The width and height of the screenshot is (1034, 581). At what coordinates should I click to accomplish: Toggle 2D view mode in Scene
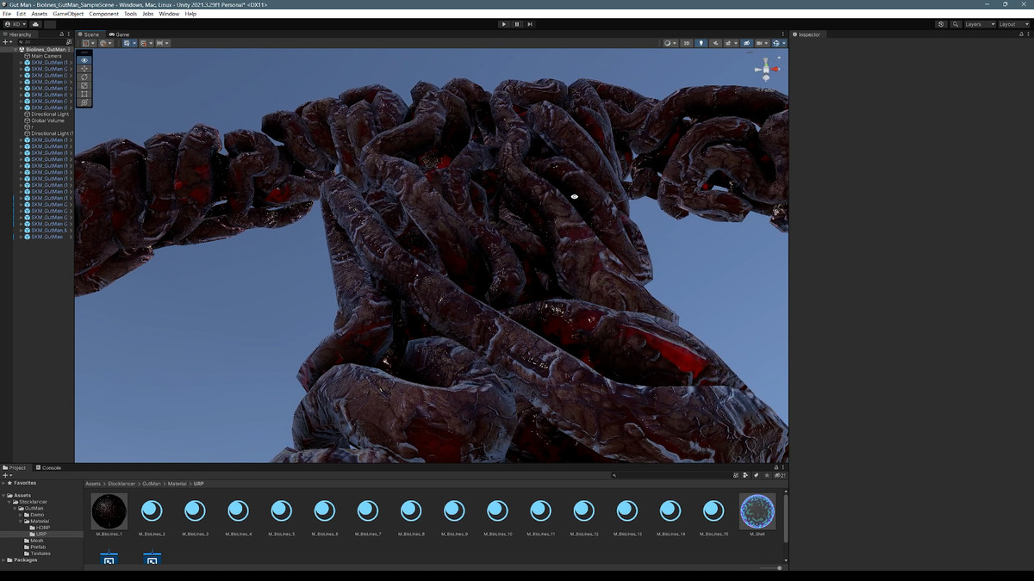(x=686, y=43)
